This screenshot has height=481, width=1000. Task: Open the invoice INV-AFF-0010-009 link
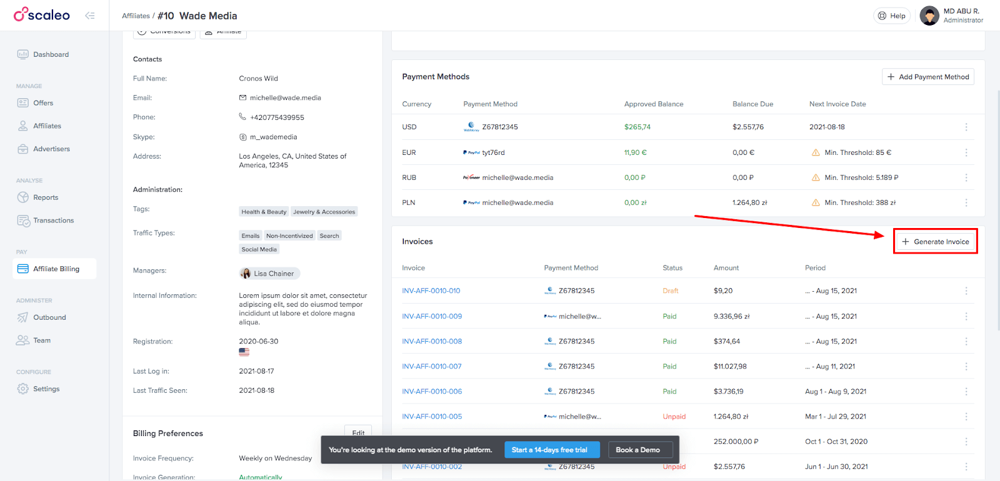(x=432, y=317)
